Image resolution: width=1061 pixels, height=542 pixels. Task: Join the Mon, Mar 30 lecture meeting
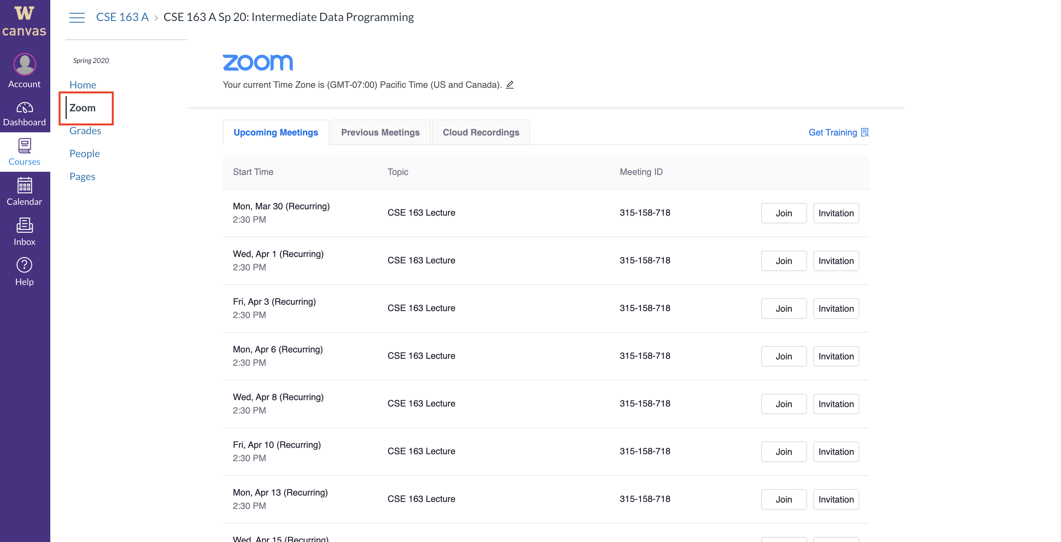click(x=783, y=213)
